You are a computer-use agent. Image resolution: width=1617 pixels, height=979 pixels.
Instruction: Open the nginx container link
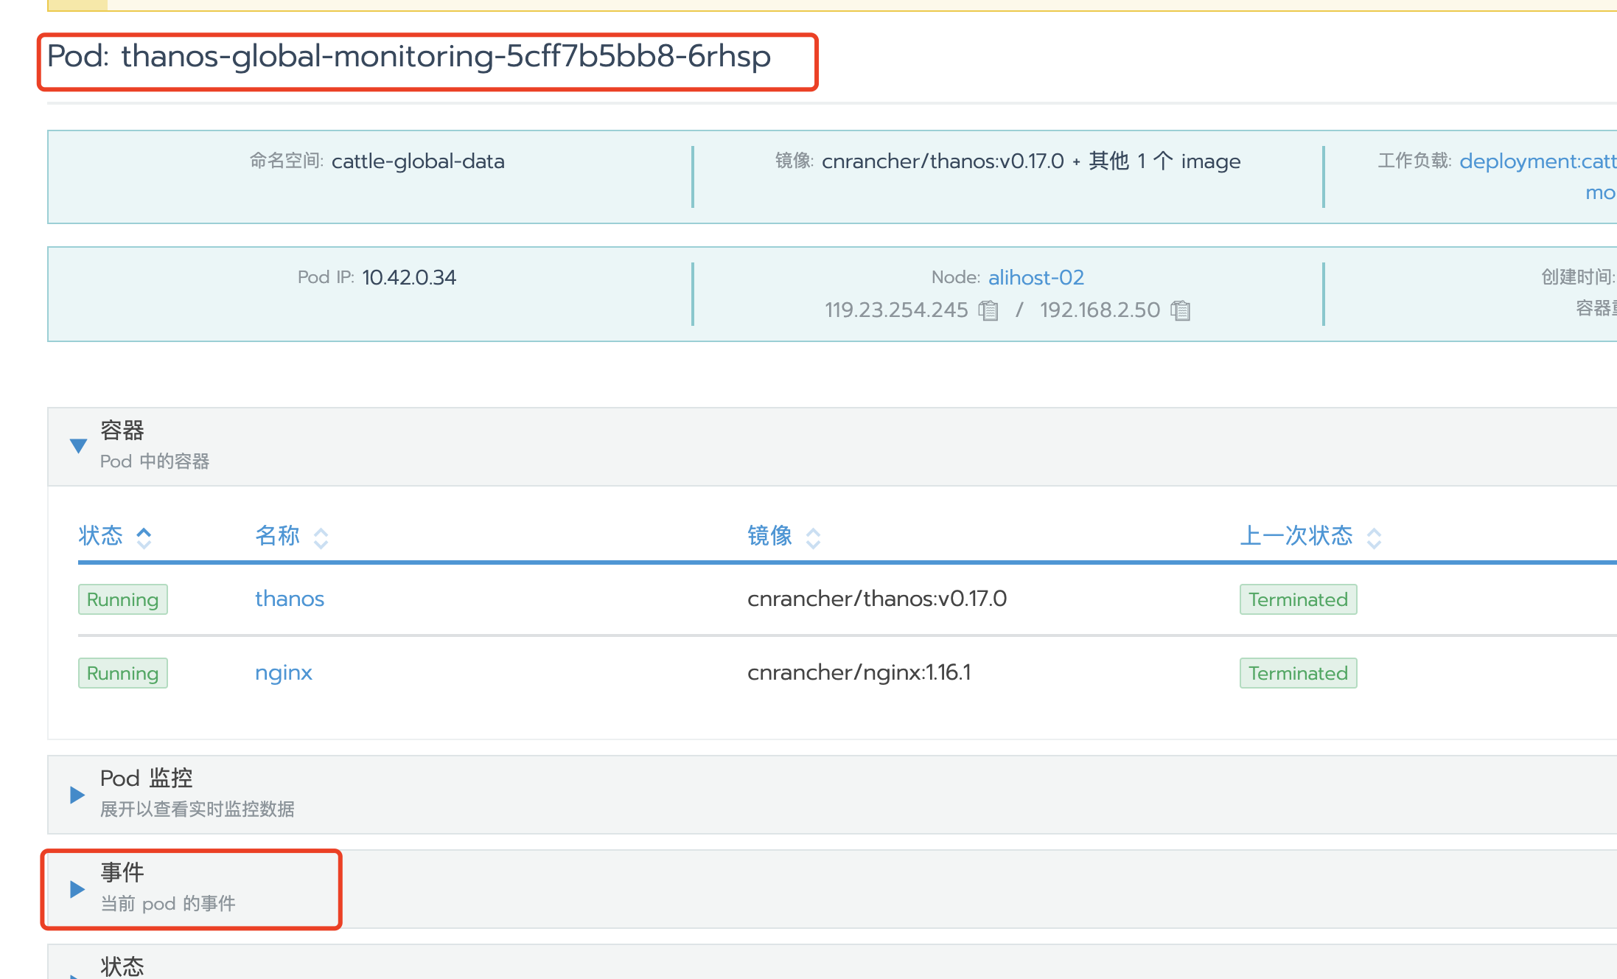tap(283, 672)
